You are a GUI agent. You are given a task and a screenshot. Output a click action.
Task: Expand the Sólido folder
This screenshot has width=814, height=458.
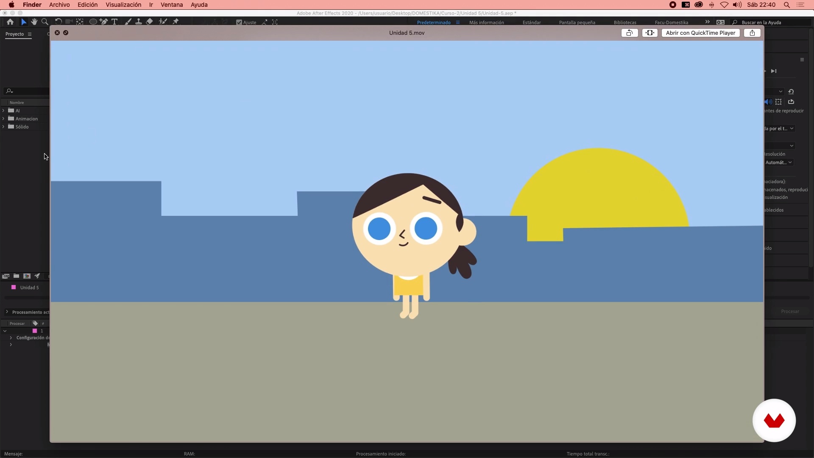click(3, 127)
